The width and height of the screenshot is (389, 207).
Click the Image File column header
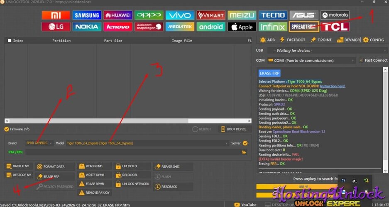tap(182, 41)
